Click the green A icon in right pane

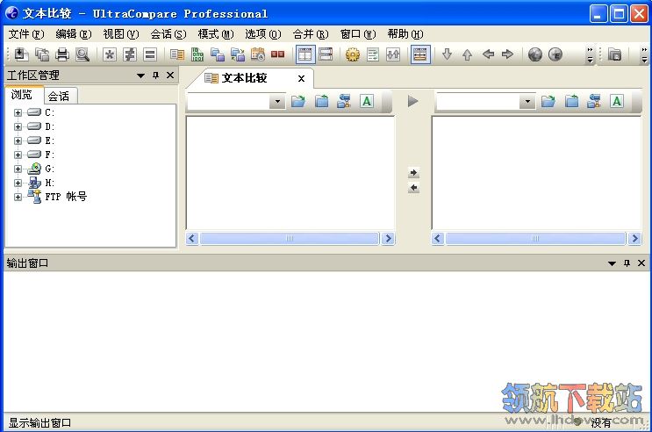pos(617,101)
